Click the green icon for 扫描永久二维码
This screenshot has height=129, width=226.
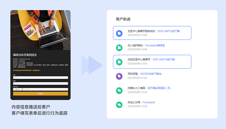point(119,90)
